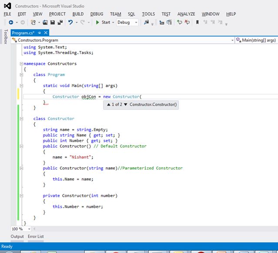Open the Debug configuration dropdown

click(x=136, y=22)
